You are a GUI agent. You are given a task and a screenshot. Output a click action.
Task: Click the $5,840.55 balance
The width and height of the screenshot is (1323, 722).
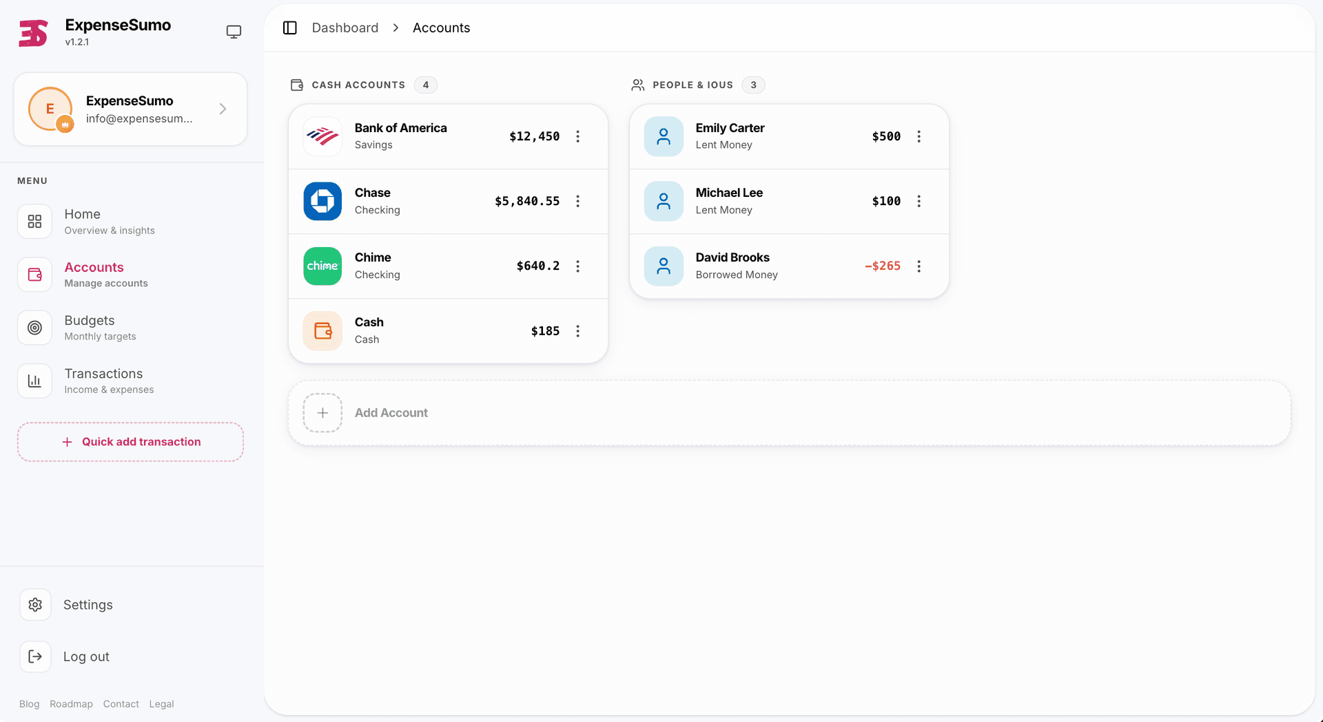(x=527, y=201)
